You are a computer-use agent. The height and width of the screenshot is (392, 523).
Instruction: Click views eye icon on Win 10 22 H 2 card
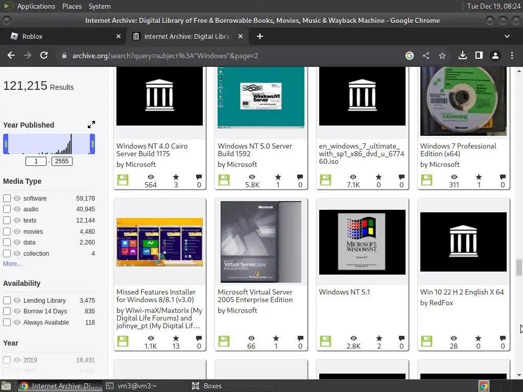pos(454,338)
